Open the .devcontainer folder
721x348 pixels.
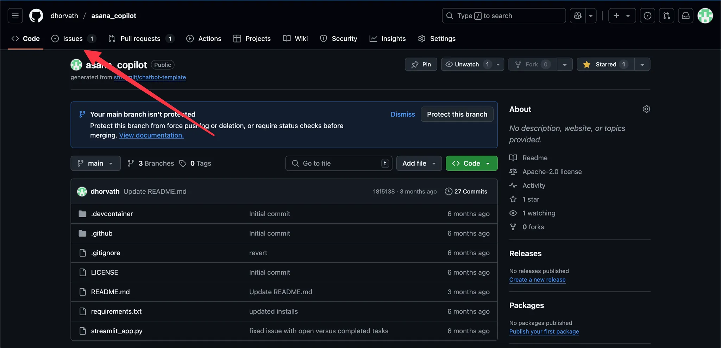point(112,214)
